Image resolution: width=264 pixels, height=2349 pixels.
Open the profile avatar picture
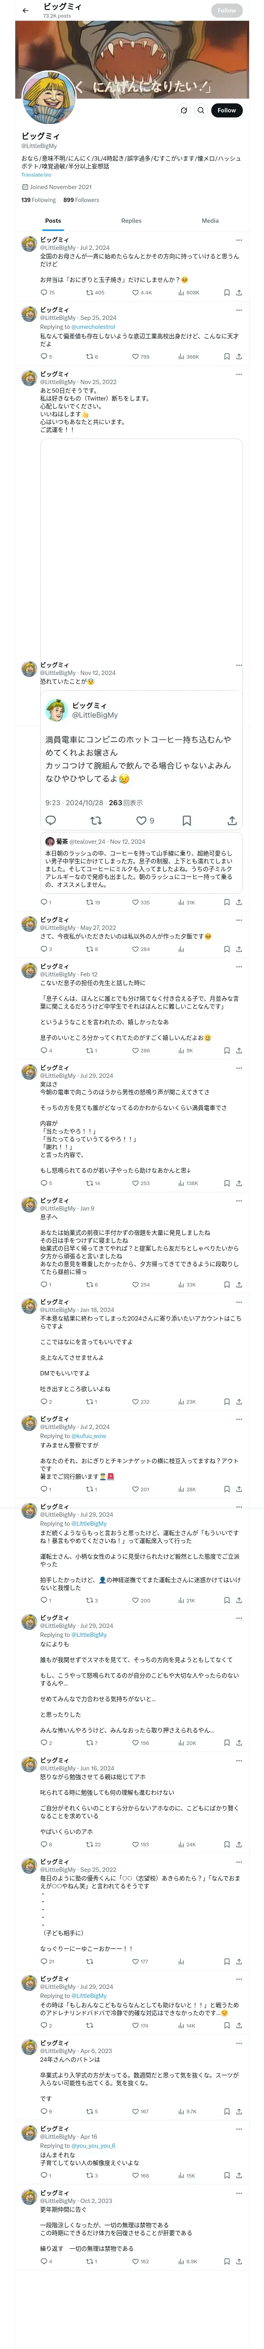[48, 97]
